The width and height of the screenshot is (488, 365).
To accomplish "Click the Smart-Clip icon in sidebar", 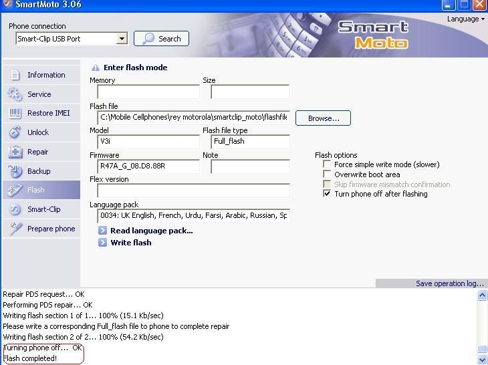I will pyautogui.click(x=15, y=209).
